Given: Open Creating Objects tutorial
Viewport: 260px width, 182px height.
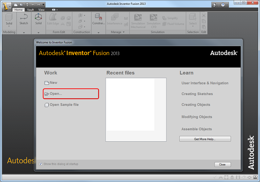Looking at the screenshot, I should coord(196,105).
